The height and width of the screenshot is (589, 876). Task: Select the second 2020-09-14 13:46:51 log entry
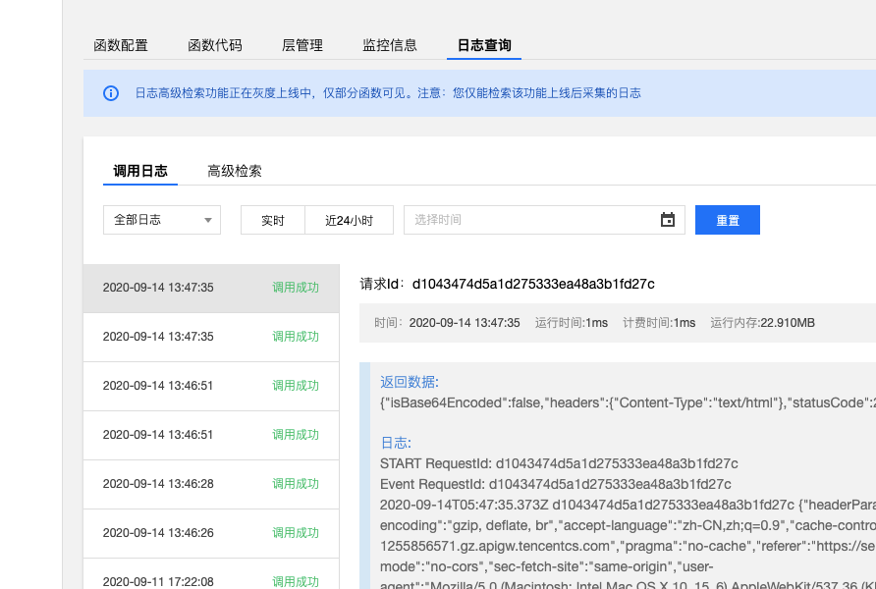point(211,436)
